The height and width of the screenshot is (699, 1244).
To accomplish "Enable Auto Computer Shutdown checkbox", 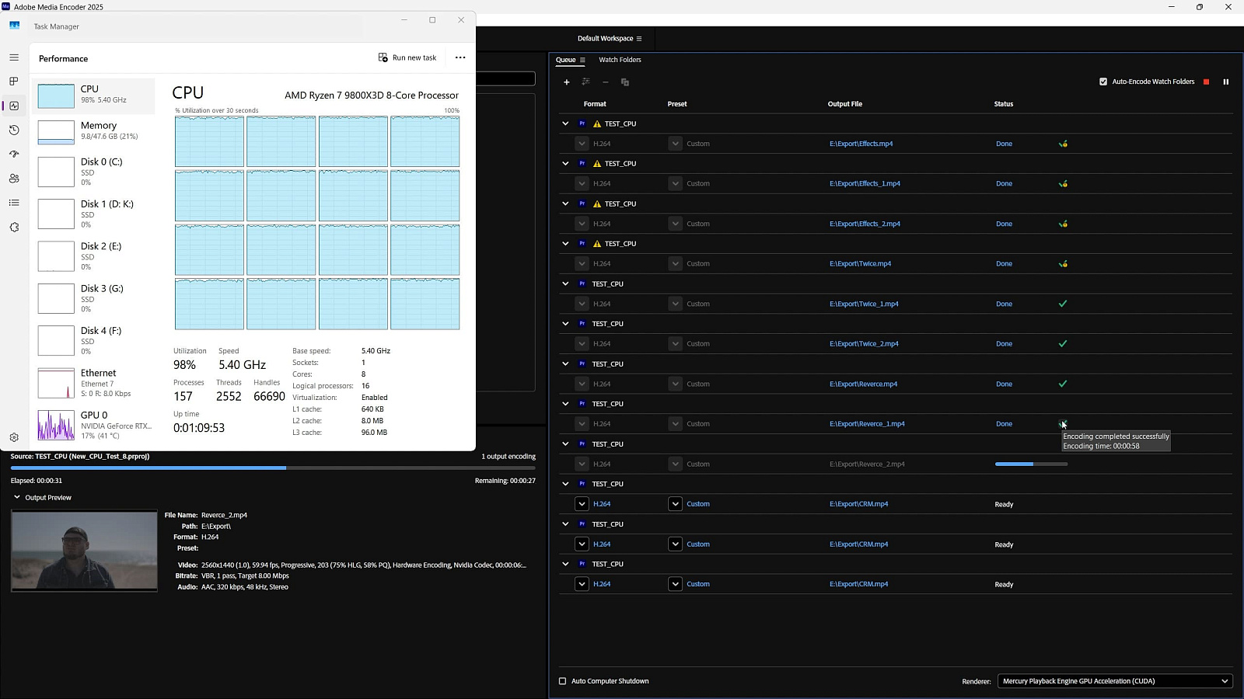I will point(562,681).
